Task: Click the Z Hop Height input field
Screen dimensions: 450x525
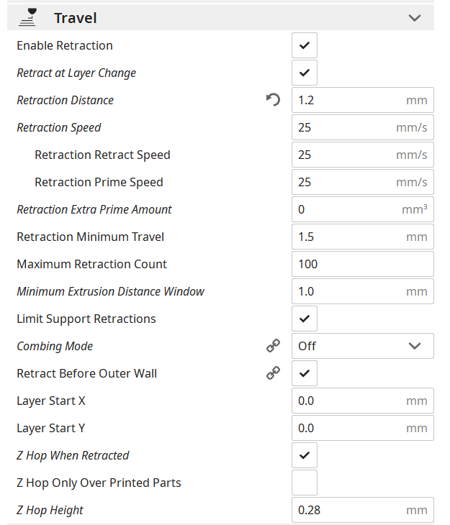Action: point(362,510)
